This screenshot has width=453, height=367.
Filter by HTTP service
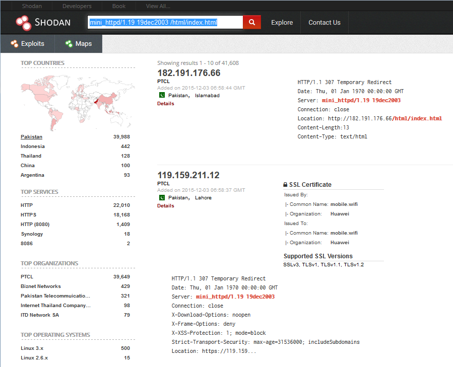pyautogui.click(x=27, y=205)
